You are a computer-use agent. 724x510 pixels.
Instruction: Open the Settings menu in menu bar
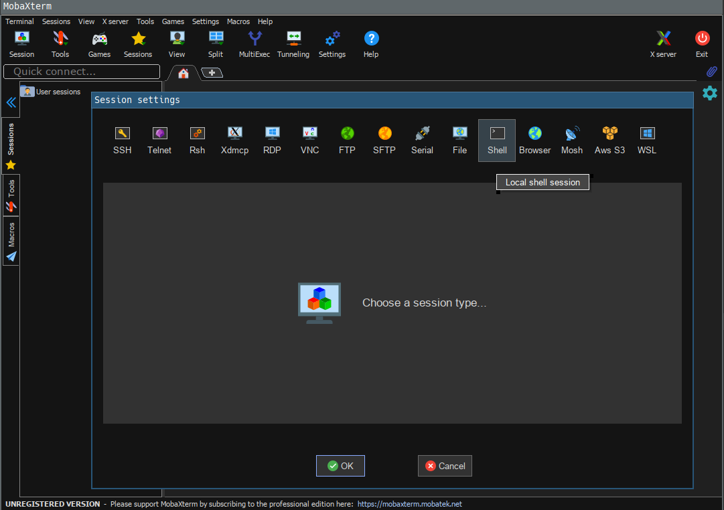pos(206,21)
